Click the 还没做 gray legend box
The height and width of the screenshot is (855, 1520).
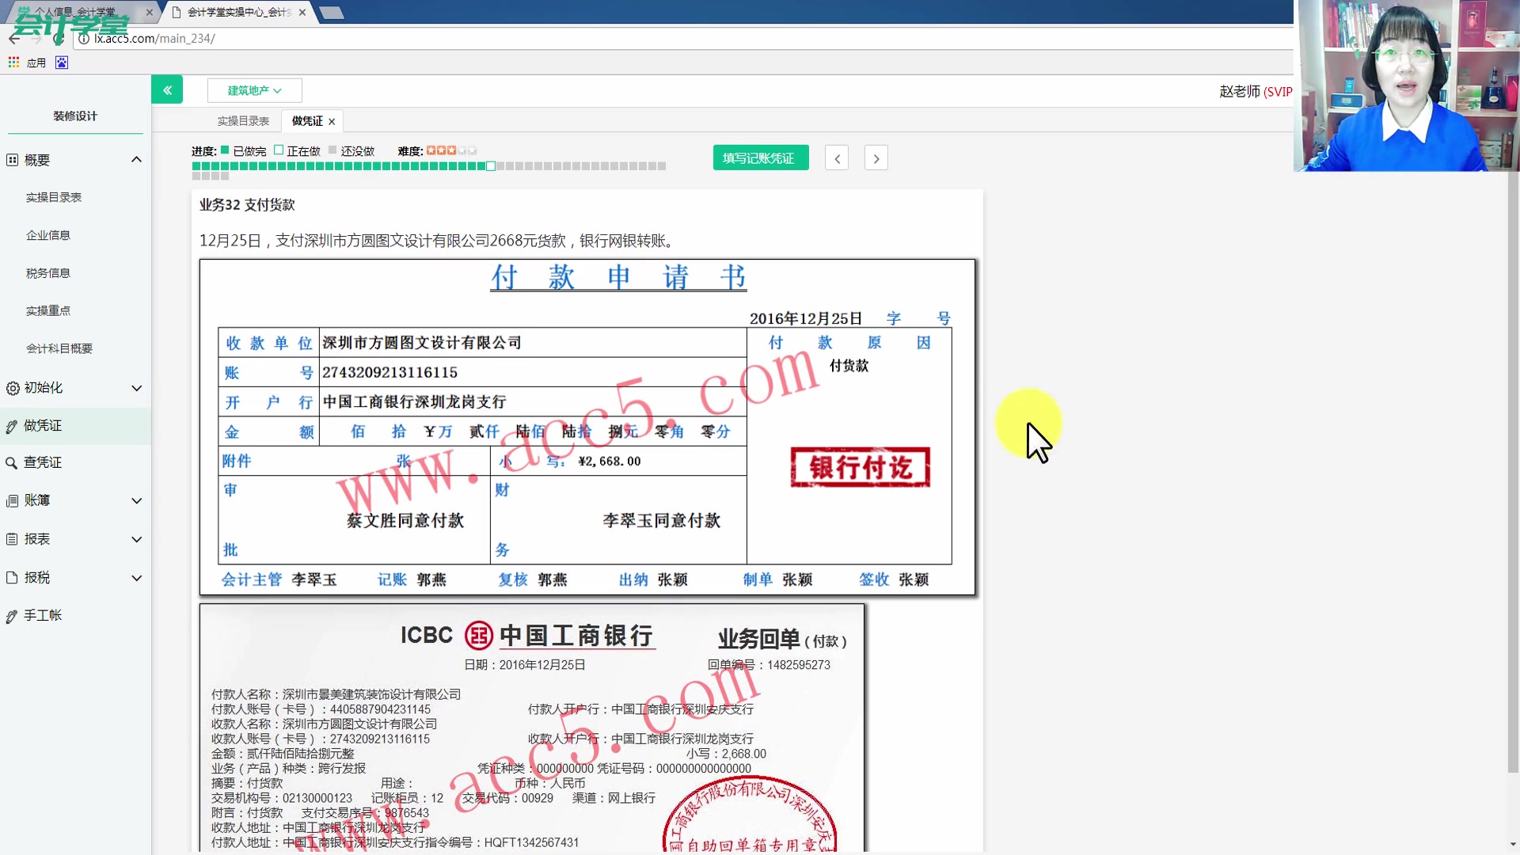332,150
